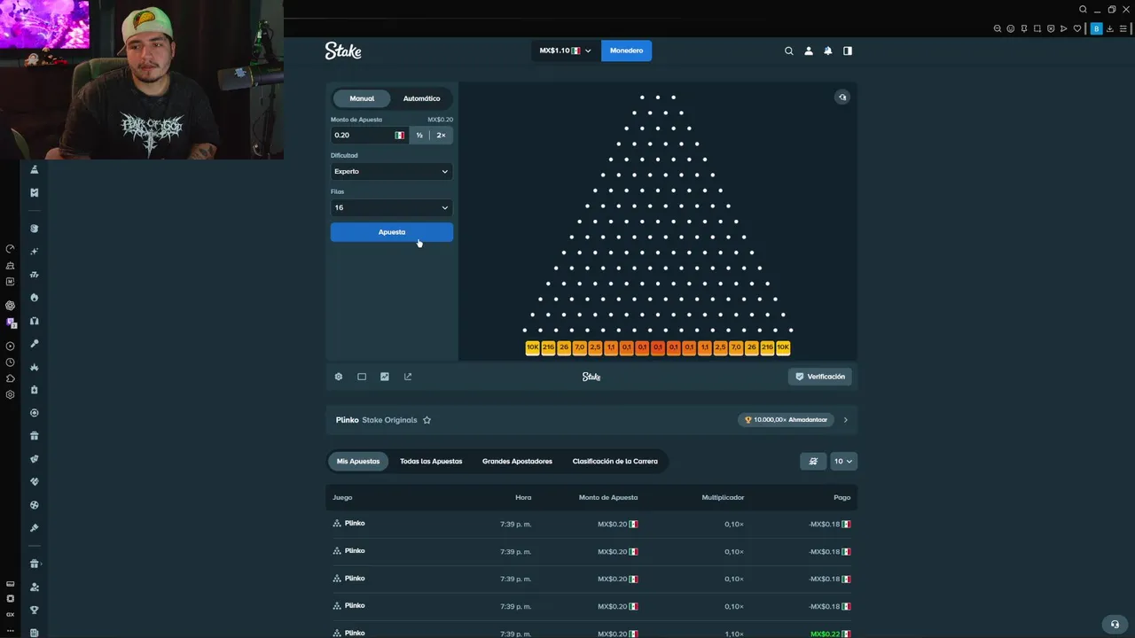Open the Twitch icon in browser sidebar

point(11,323)
